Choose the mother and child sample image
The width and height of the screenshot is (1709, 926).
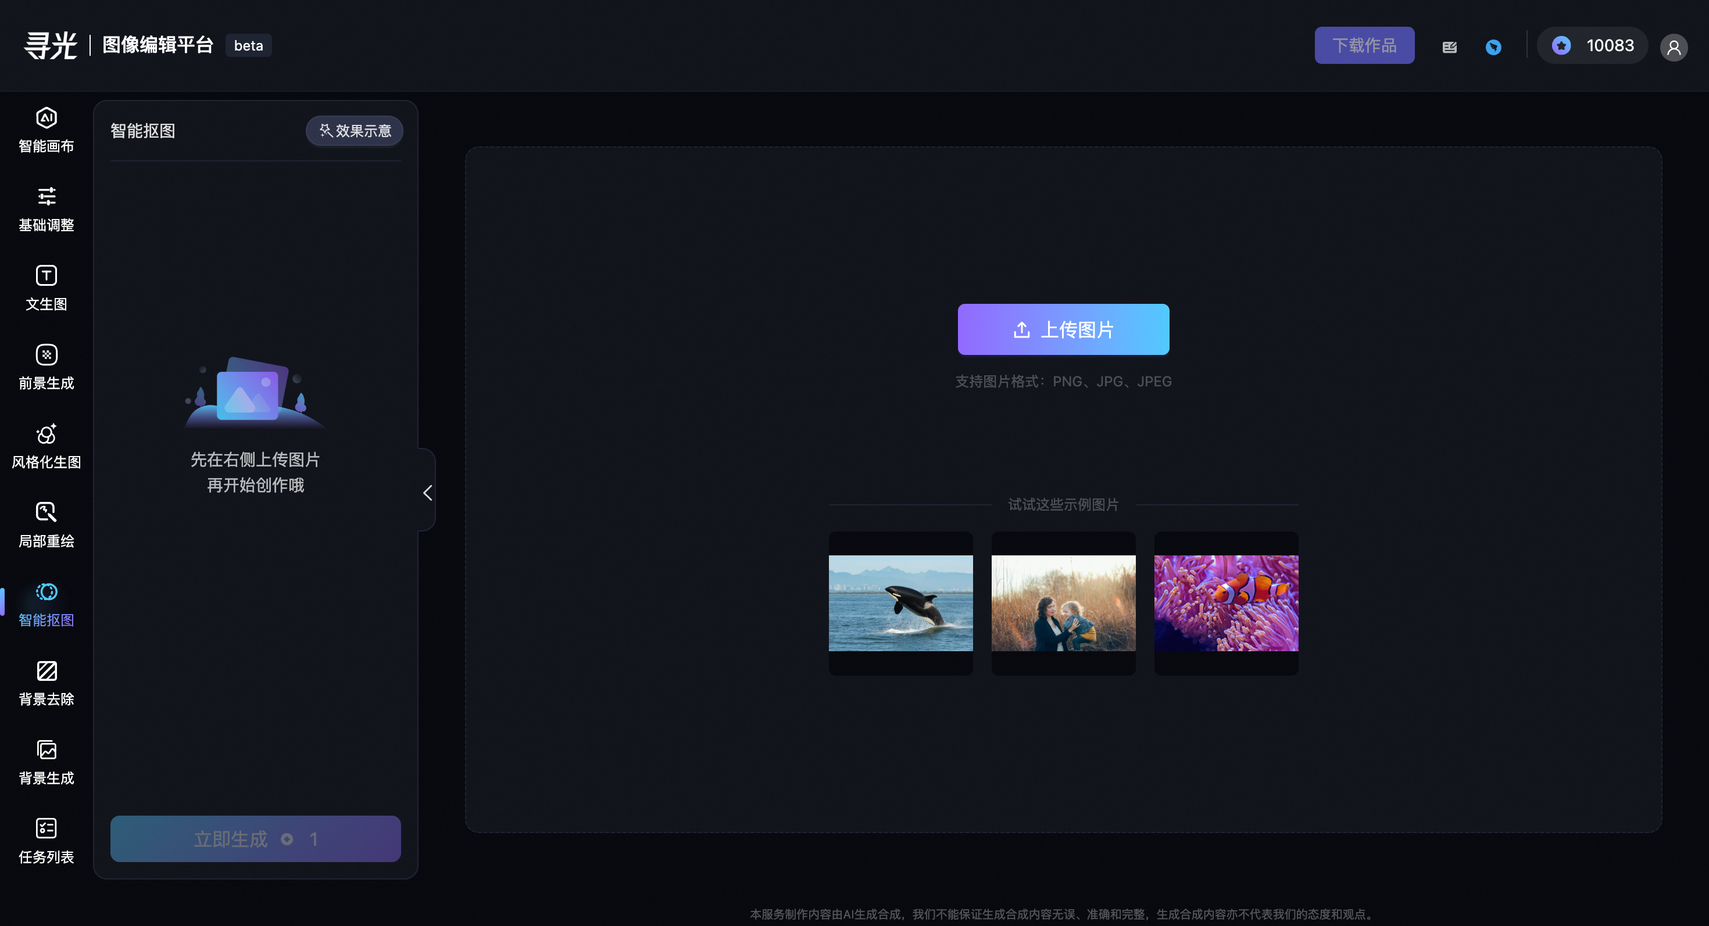(1063, 603)
